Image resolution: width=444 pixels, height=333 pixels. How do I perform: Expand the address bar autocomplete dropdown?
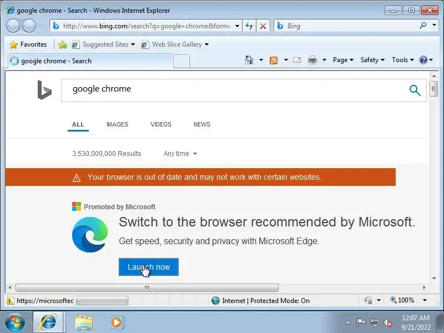click(x=238, y=26)
